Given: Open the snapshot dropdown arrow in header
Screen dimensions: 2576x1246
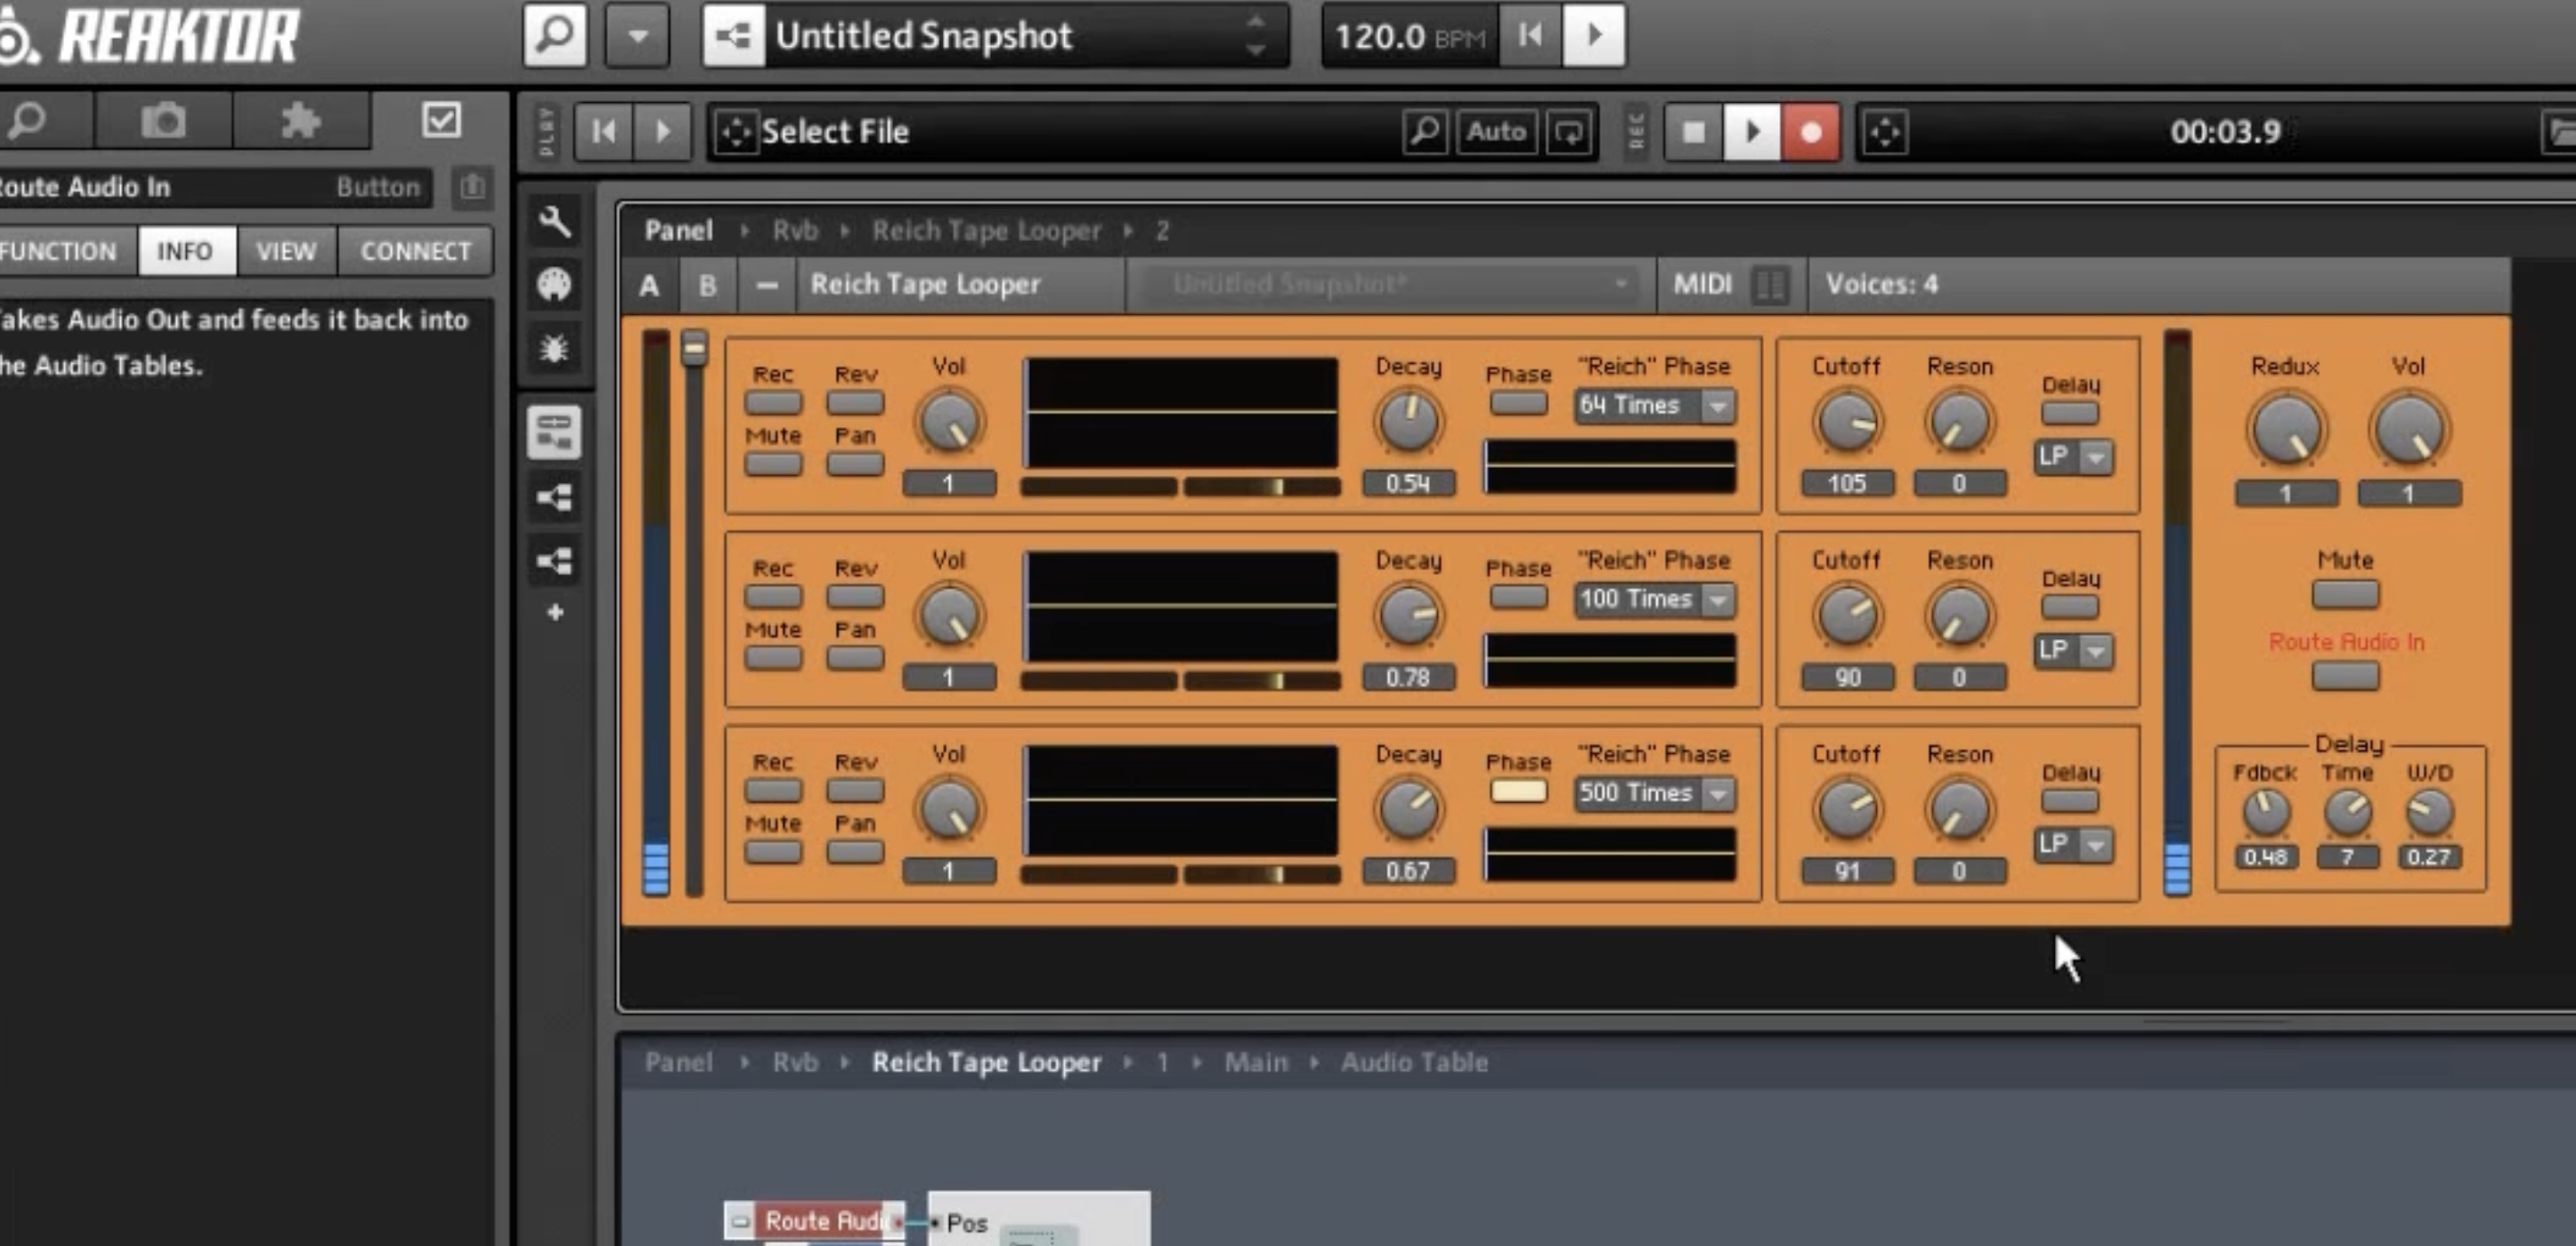Looking at the screenshot, I should 637,37.
